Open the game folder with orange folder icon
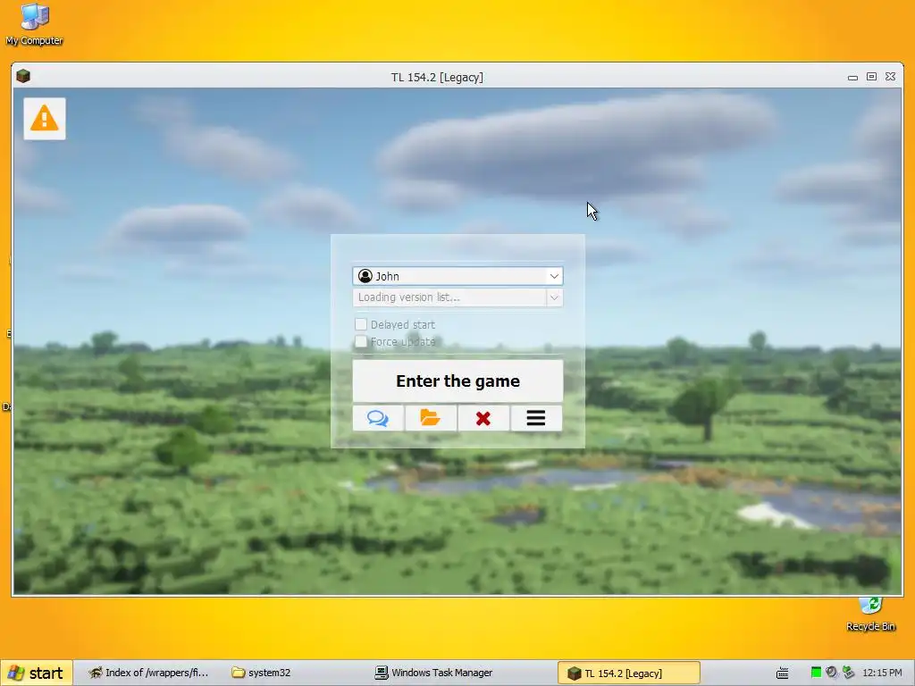 (x=431, y=418)
